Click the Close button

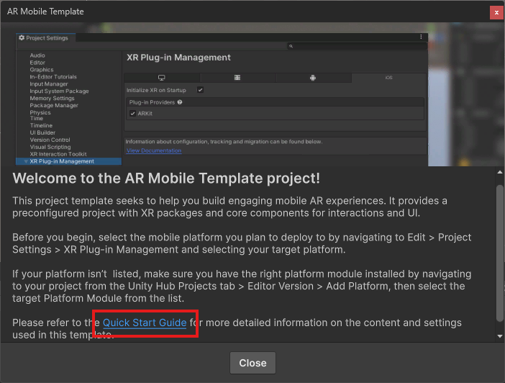[x=252, y=363]
